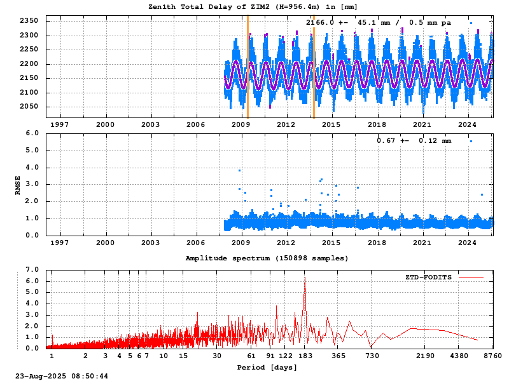Click the 730 tick label on the period axis

click(x=372, y=356)
